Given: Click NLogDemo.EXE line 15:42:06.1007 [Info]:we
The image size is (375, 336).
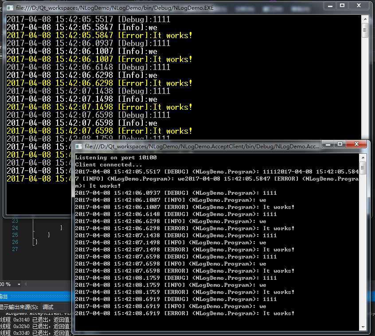Looking at the screenshot, I should tap(82, 51).
